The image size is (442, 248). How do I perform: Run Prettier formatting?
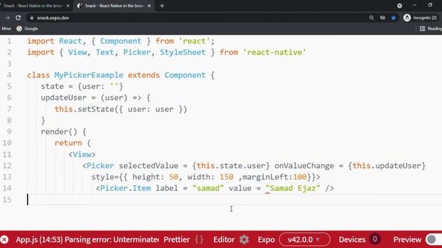(x=177, y=240)
